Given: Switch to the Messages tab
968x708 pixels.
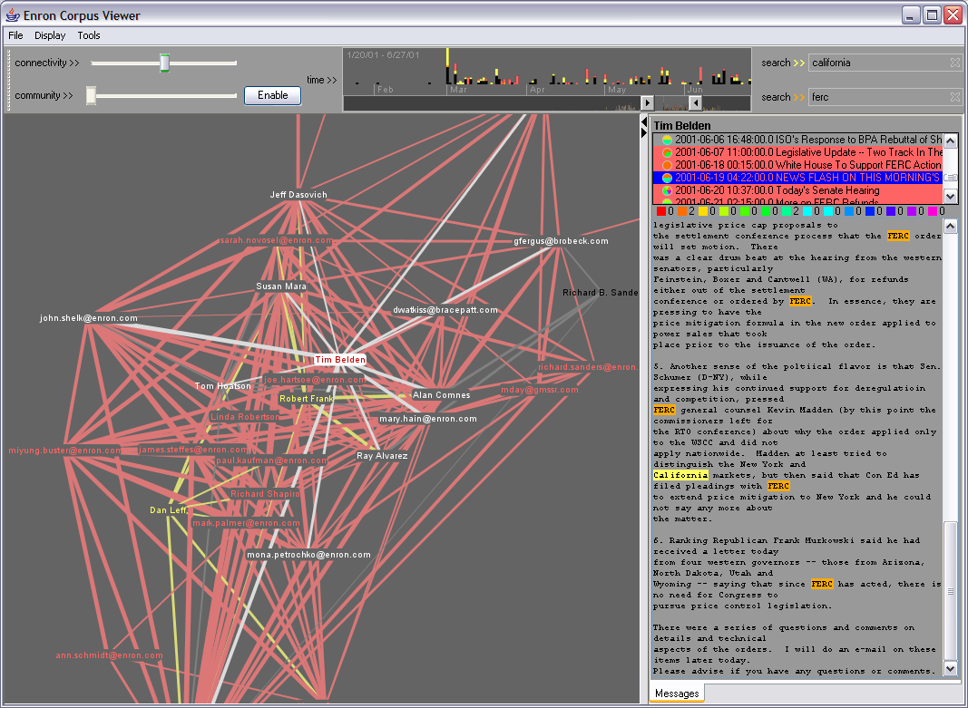Looking at the screenshot, I should click(x=677, y=693).
